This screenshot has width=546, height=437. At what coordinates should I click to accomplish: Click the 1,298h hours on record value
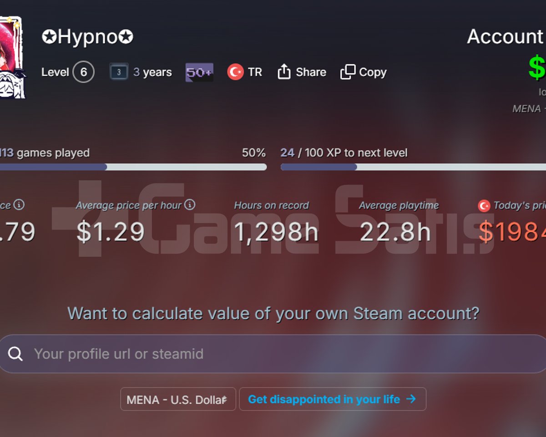pyautogui.click(x=276, y=231)
